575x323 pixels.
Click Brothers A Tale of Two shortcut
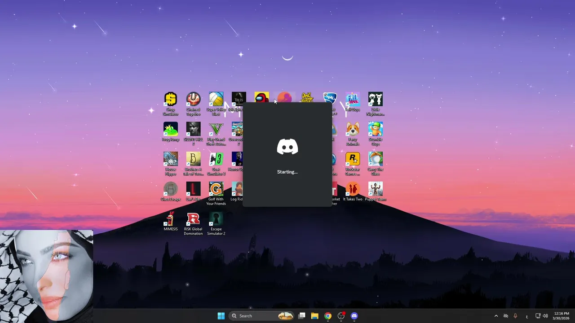pyautogui.click(x=193, y=164)
